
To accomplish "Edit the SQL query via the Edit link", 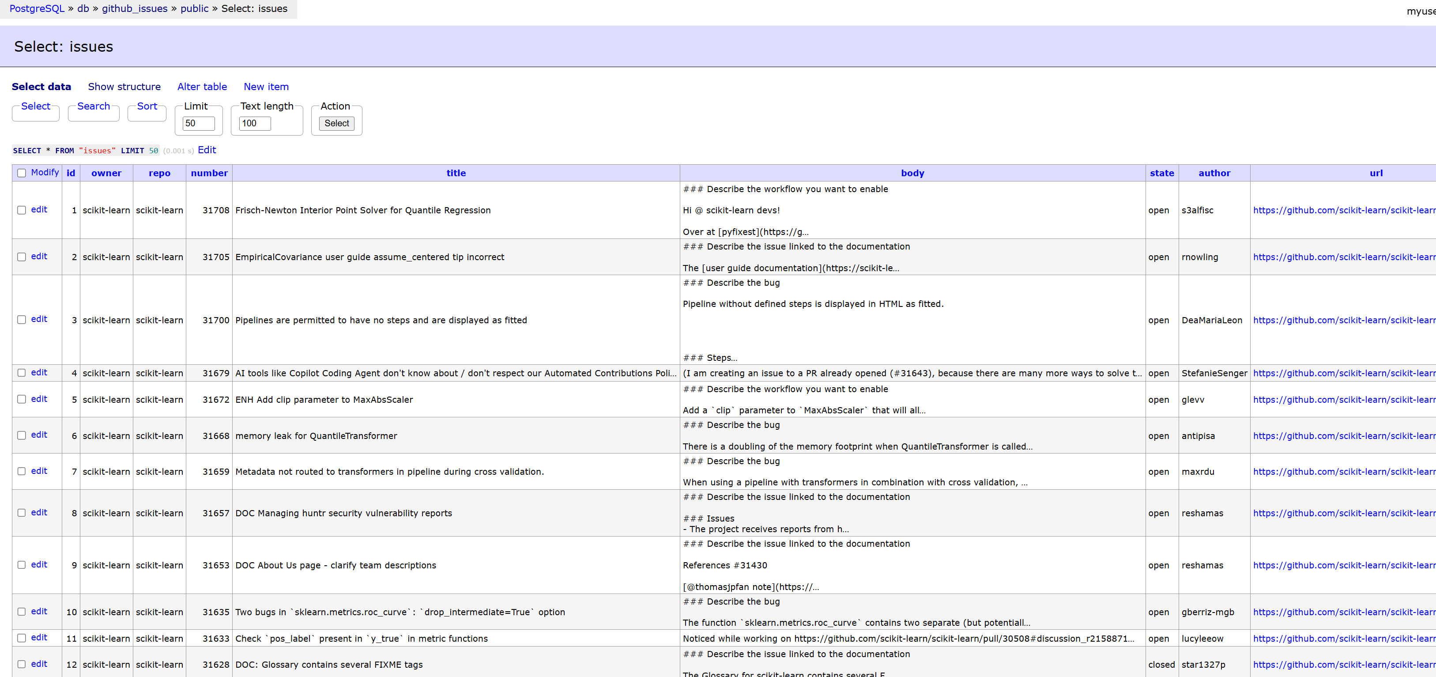I will (207, 149).
